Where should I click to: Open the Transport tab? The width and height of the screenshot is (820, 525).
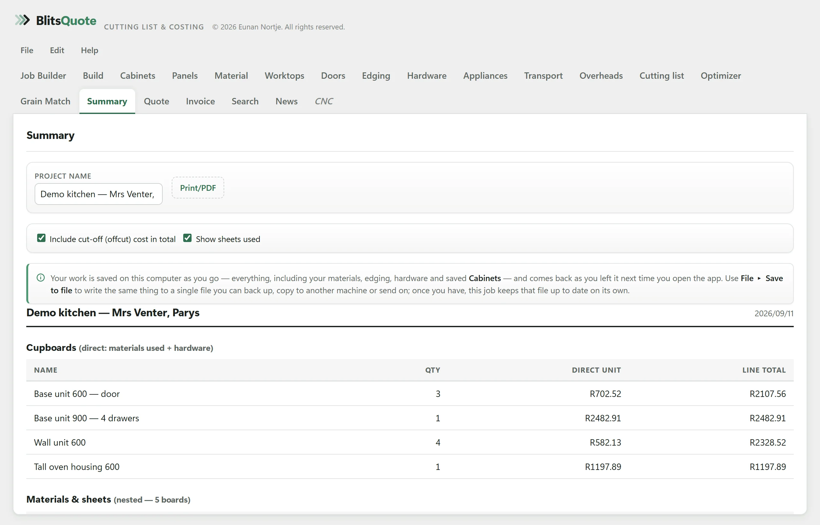[x=543, y=76]
